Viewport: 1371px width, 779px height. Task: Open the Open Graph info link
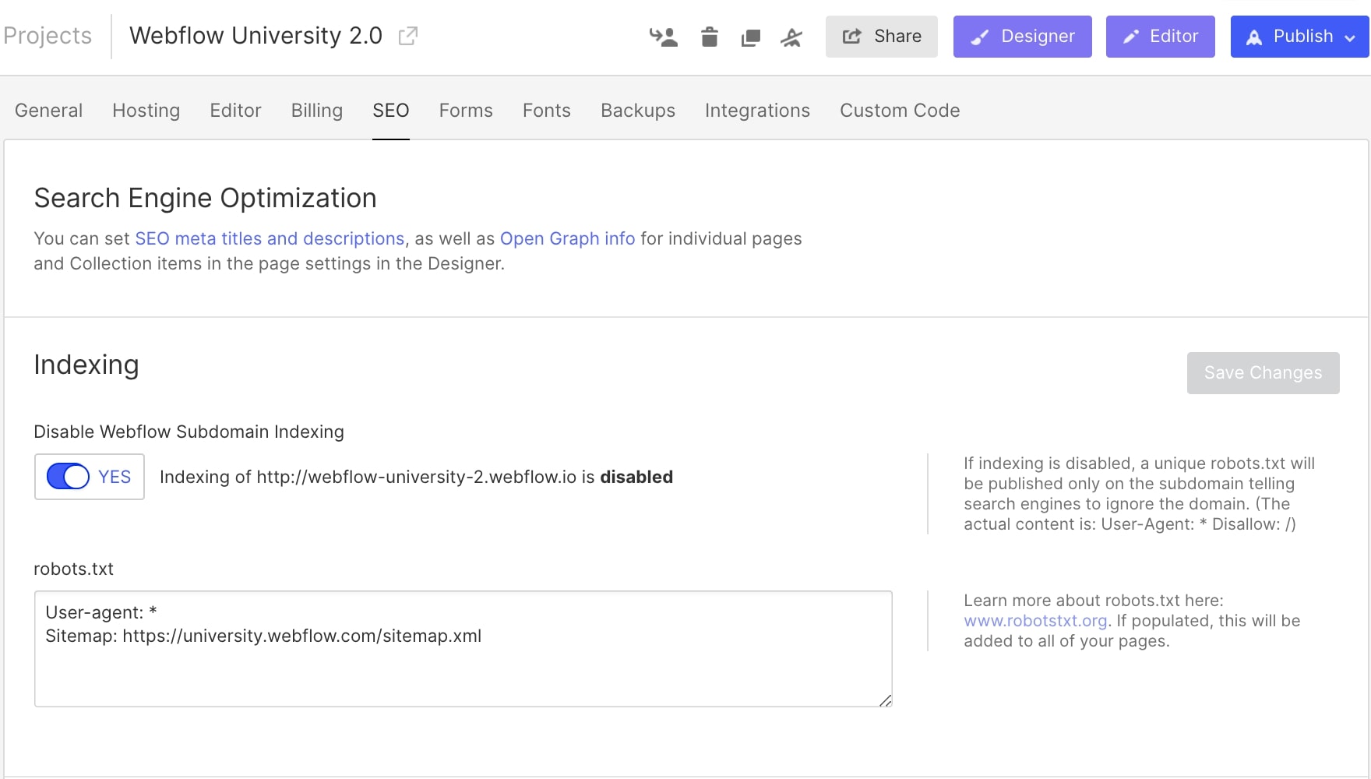[x=567, y=238]
